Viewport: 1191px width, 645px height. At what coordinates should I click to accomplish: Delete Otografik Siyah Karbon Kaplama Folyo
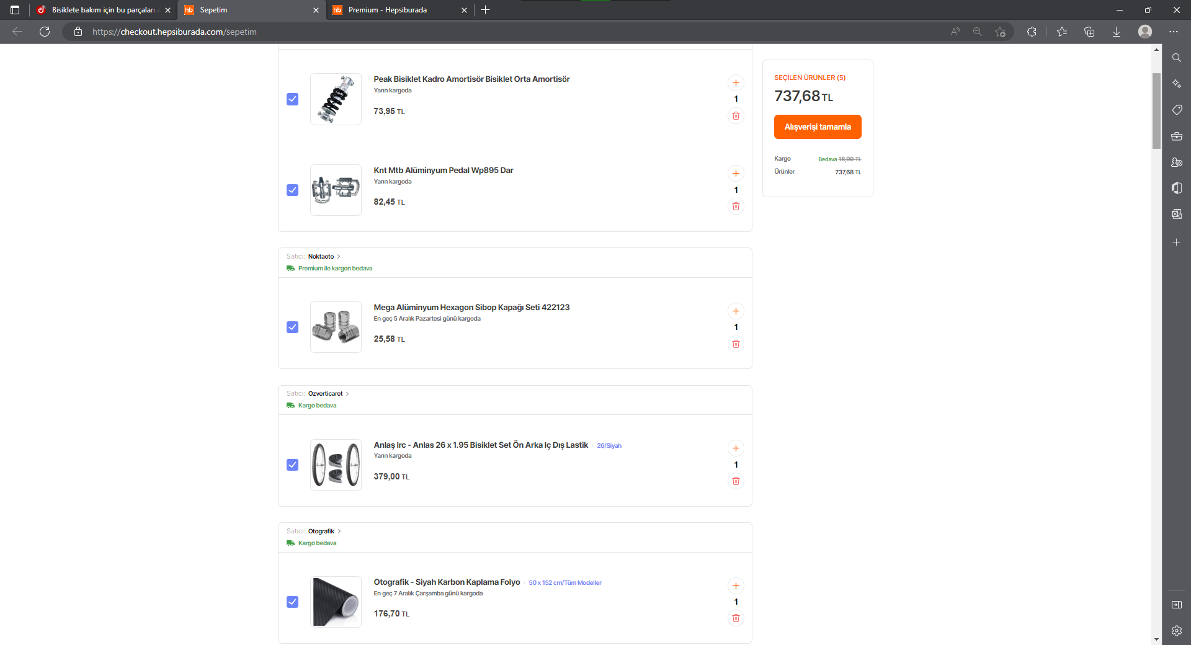coord(736,618)
